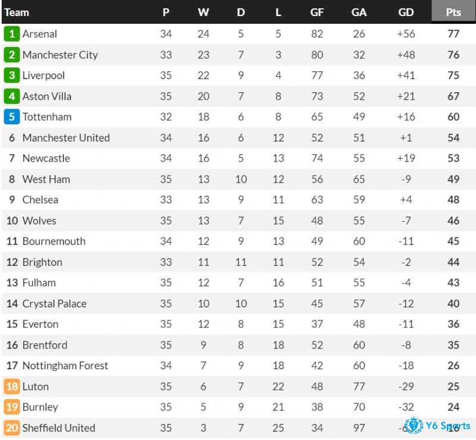Select the Team column header
476x440 pixels.
pyautogui.click(x=17, y=12)
